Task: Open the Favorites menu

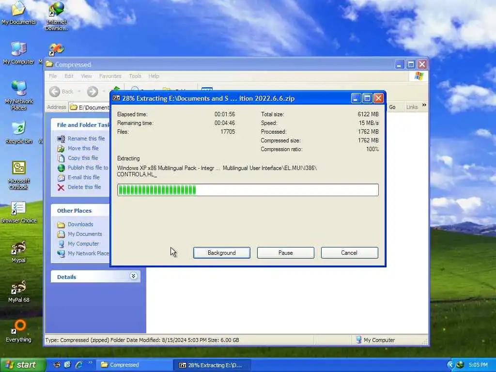Action: tap(110, 76)
